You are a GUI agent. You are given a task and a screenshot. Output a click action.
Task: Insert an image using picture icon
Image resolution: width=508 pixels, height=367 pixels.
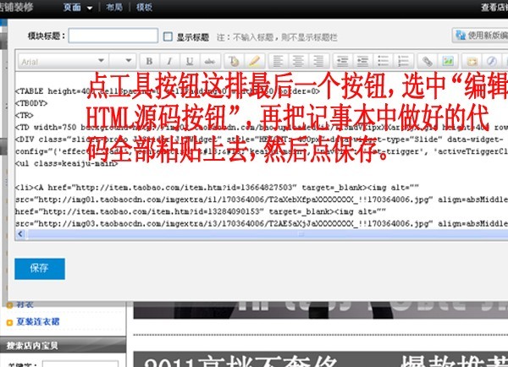[x=447, y=62]
